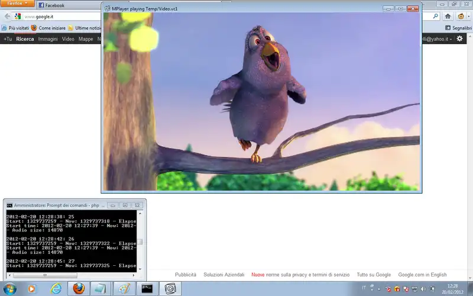
Task: Select Video in Google bar
Action: tap(68, 39)
